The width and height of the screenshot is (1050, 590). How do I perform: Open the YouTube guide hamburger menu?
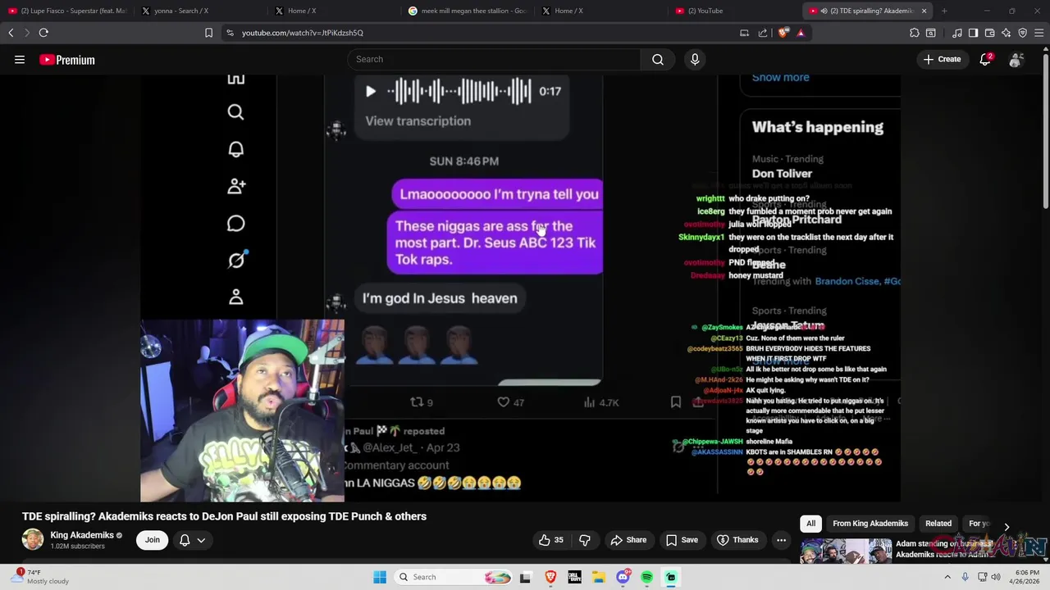coord(20,60)
